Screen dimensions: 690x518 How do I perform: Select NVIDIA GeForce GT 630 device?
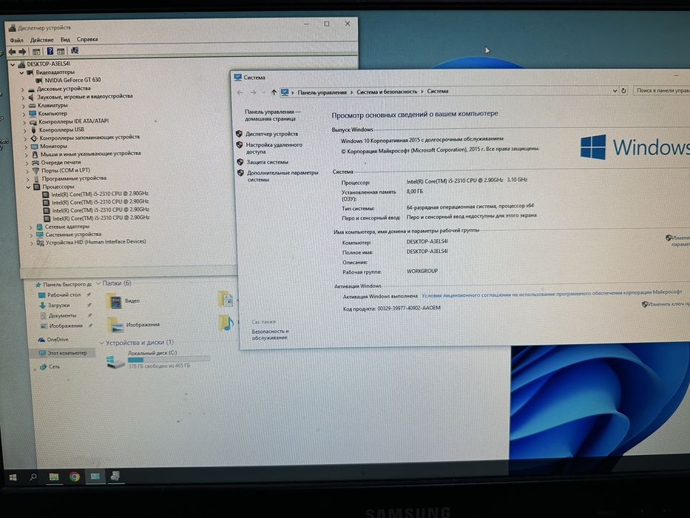pos(72,80)
